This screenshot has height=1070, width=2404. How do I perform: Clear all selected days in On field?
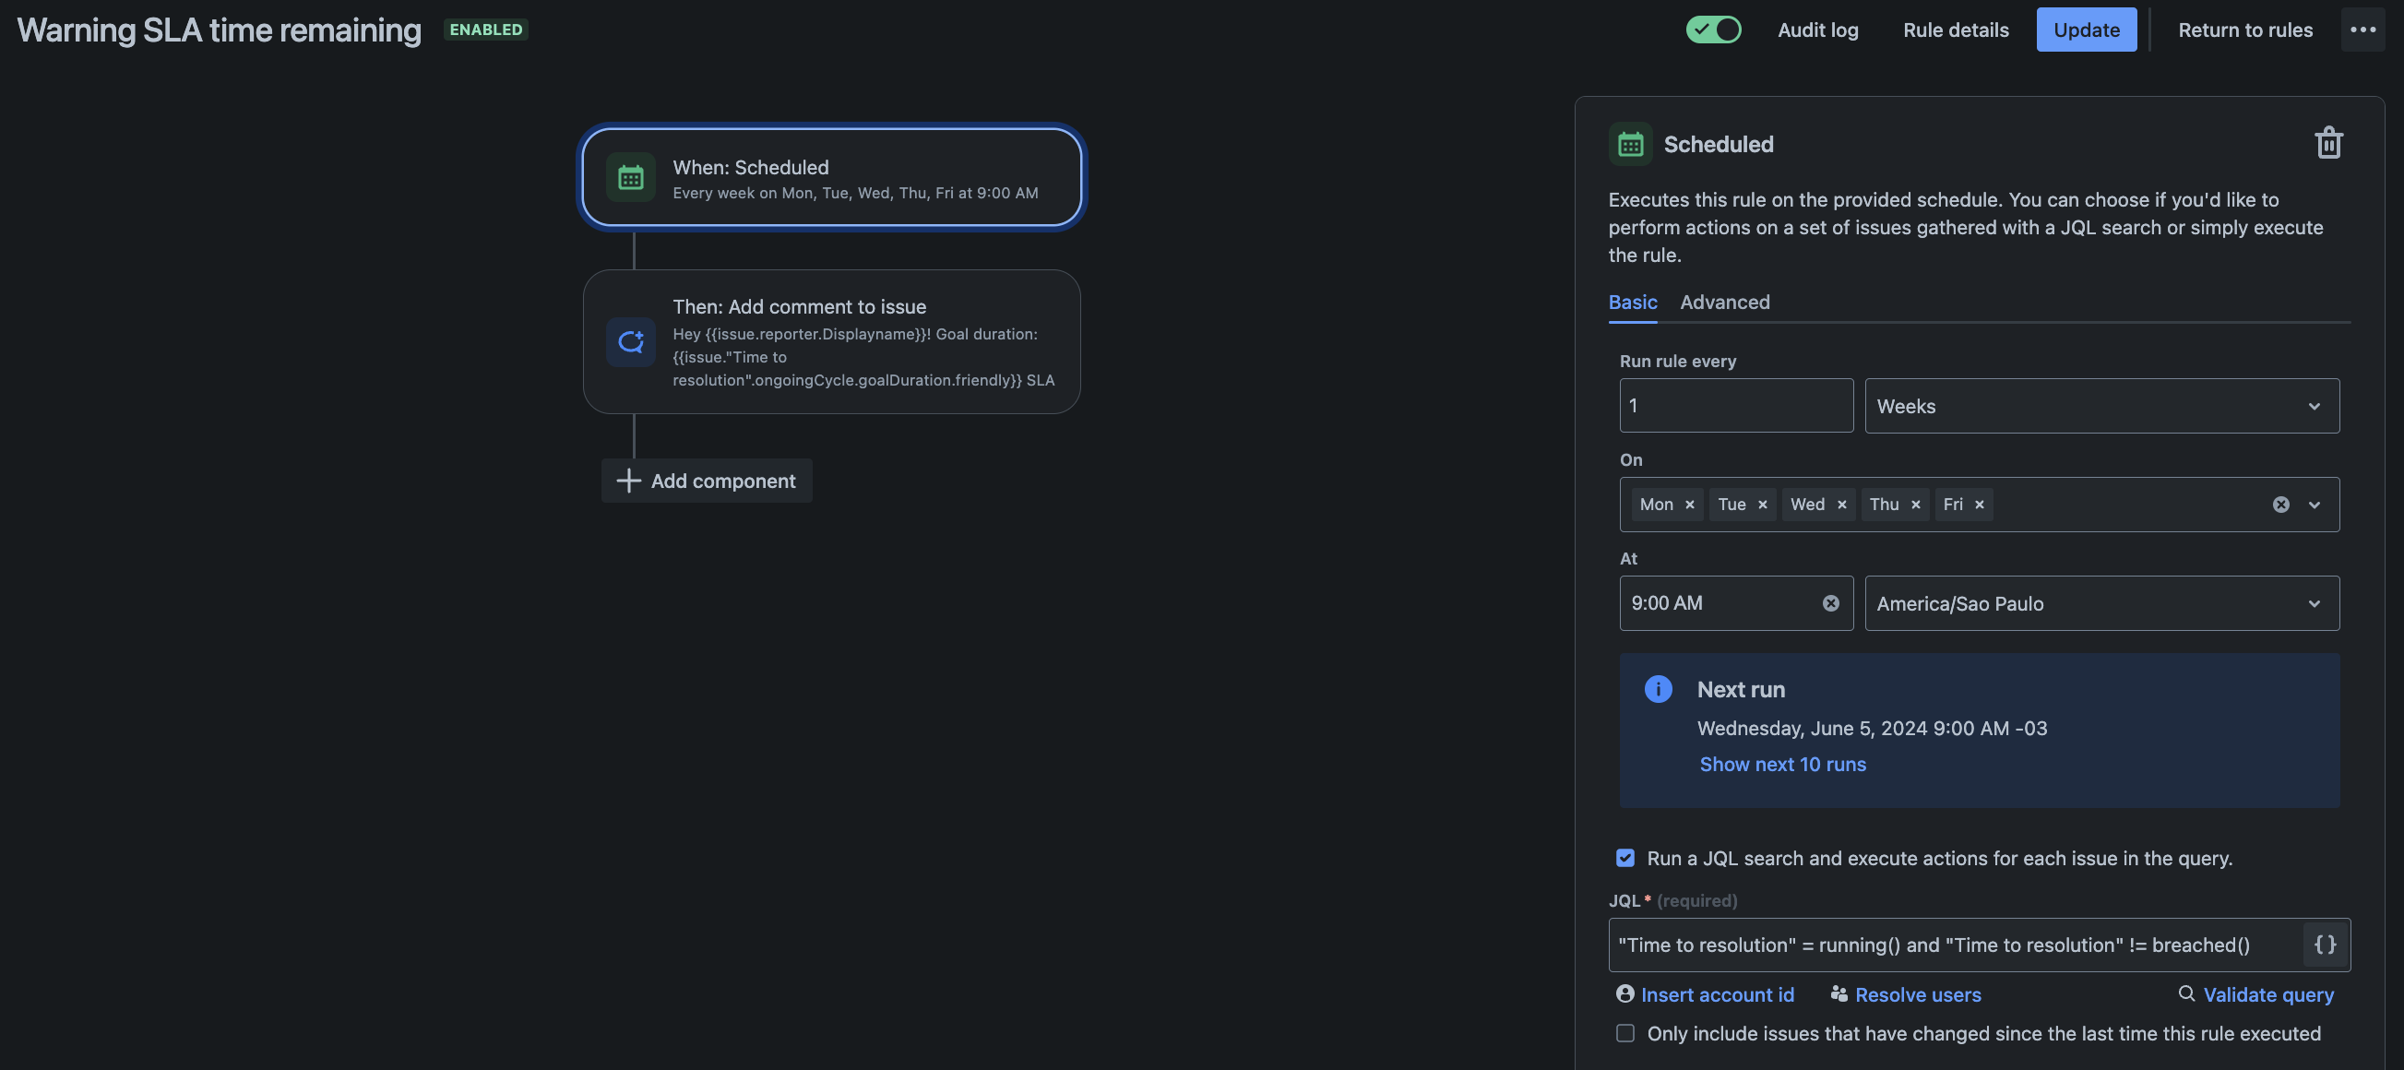point(2279,505)
